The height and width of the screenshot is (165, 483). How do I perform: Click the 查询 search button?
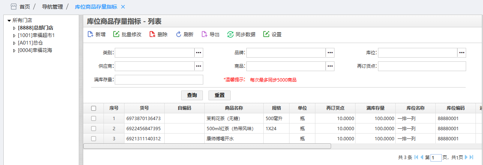192,95
